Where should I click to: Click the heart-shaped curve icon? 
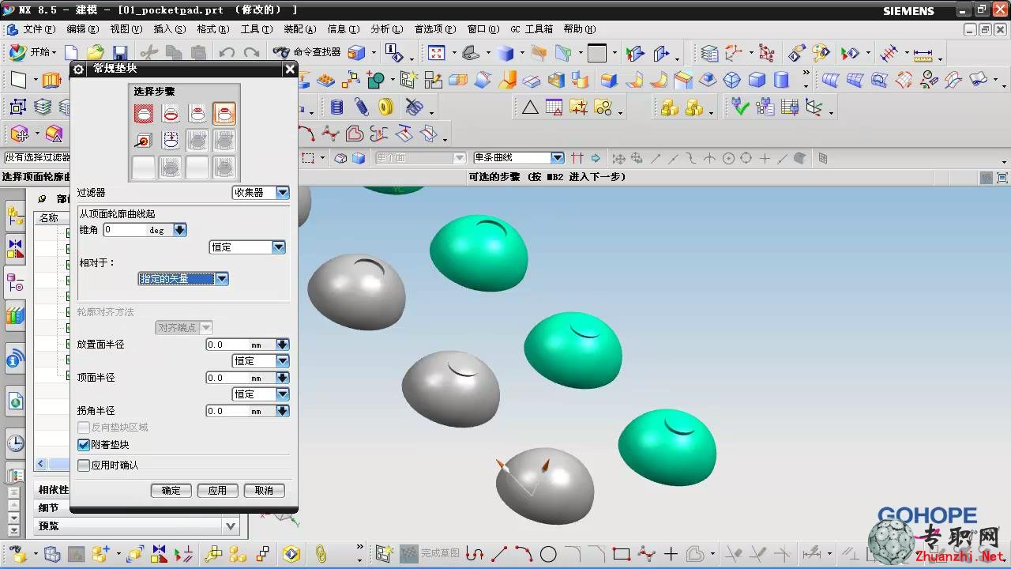(355, 134)
